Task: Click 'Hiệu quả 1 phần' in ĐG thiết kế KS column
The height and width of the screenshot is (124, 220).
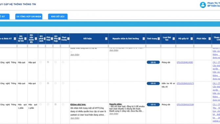Action: pos(22,106)
